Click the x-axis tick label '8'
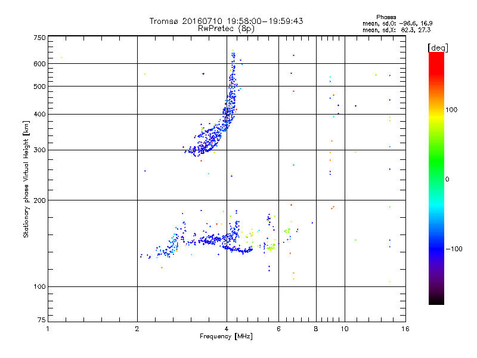 pyautogui.click(x=316, y=329)
